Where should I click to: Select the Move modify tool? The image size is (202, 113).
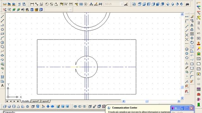click(192, 38)
